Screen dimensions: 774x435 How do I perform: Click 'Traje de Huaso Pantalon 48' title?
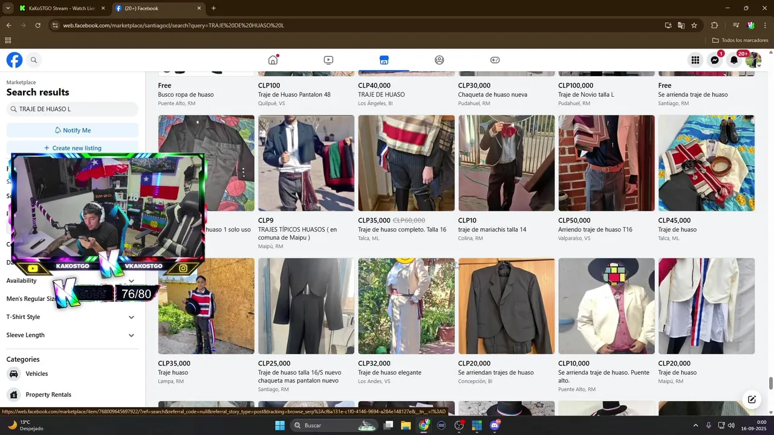click(294, 95)
